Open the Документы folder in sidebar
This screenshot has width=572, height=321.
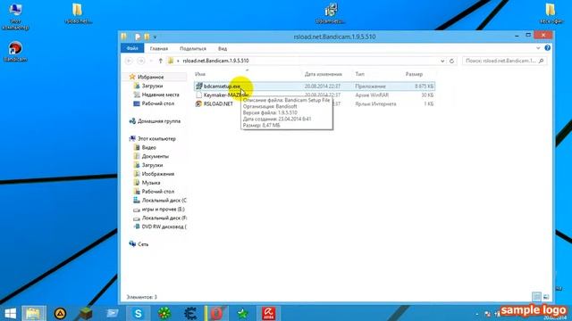[x=155, y=156]
